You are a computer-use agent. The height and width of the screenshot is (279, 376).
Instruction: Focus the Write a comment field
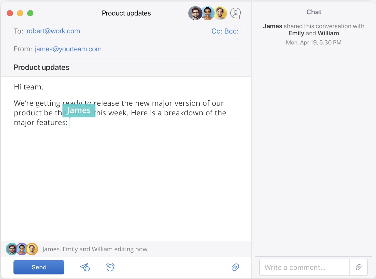304,267
